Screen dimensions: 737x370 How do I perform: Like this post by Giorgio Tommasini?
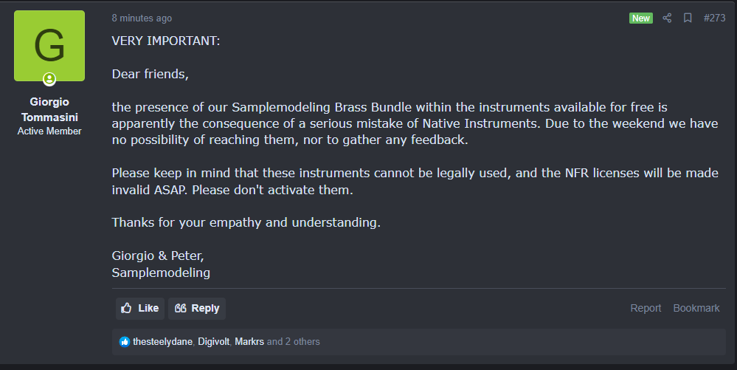[x=139, y=308]
